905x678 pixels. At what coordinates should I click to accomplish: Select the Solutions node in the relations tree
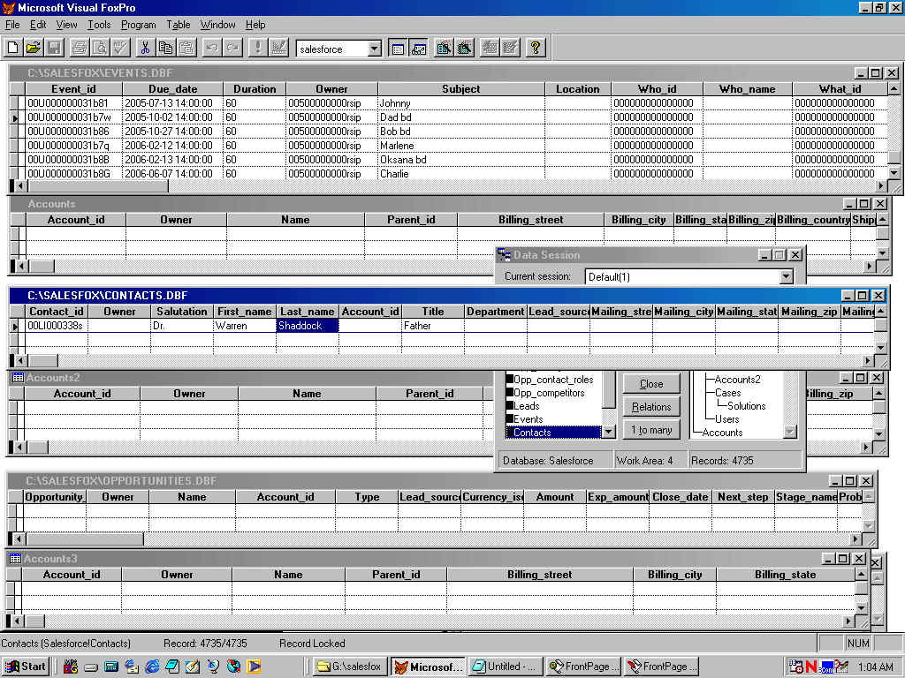pos(746,406)
